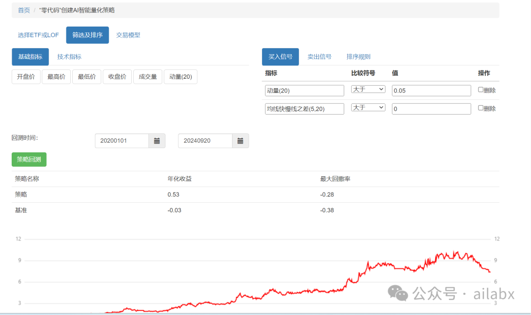Add the 最高价 indicator
Viewport: 531px width, 315px height.
click(56, 77)
